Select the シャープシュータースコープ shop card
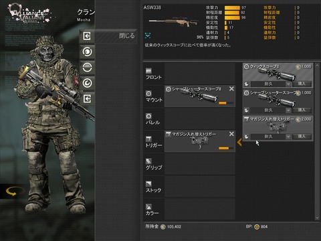The width and height of the screenshot is (321, 241). [278, 102]
